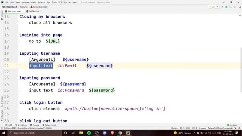Open the p1 run configuration dropdown
The image size is (242, 136).
coord(214,7)
